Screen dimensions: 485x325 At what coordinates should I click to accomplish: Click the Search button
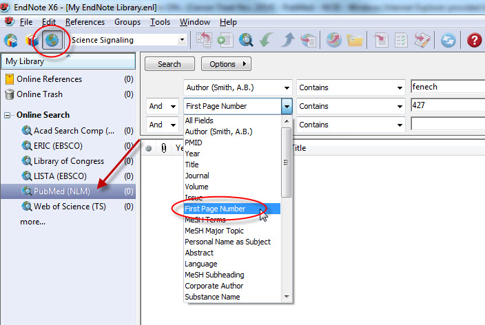coord(169,64)
